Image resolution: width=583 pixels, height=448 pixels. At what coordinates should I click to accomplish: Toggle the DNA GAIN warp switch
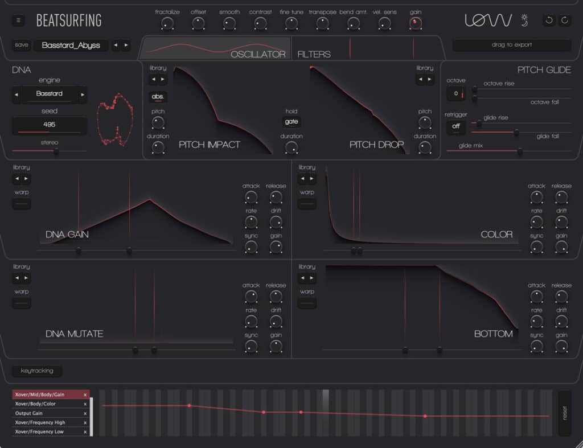22,204
